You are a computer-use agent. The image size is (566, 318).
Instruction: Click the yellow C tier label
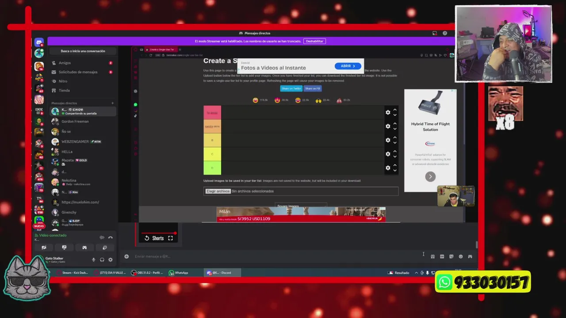(x=212, y=154)
